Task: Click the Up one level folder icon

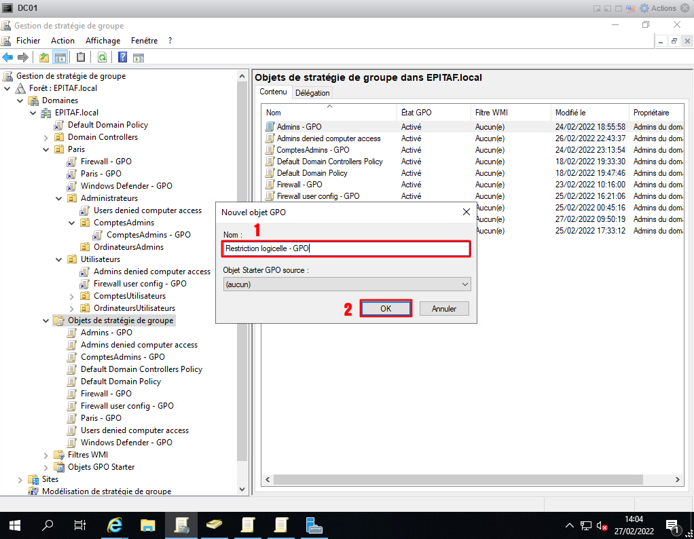Action: (44, 58)
